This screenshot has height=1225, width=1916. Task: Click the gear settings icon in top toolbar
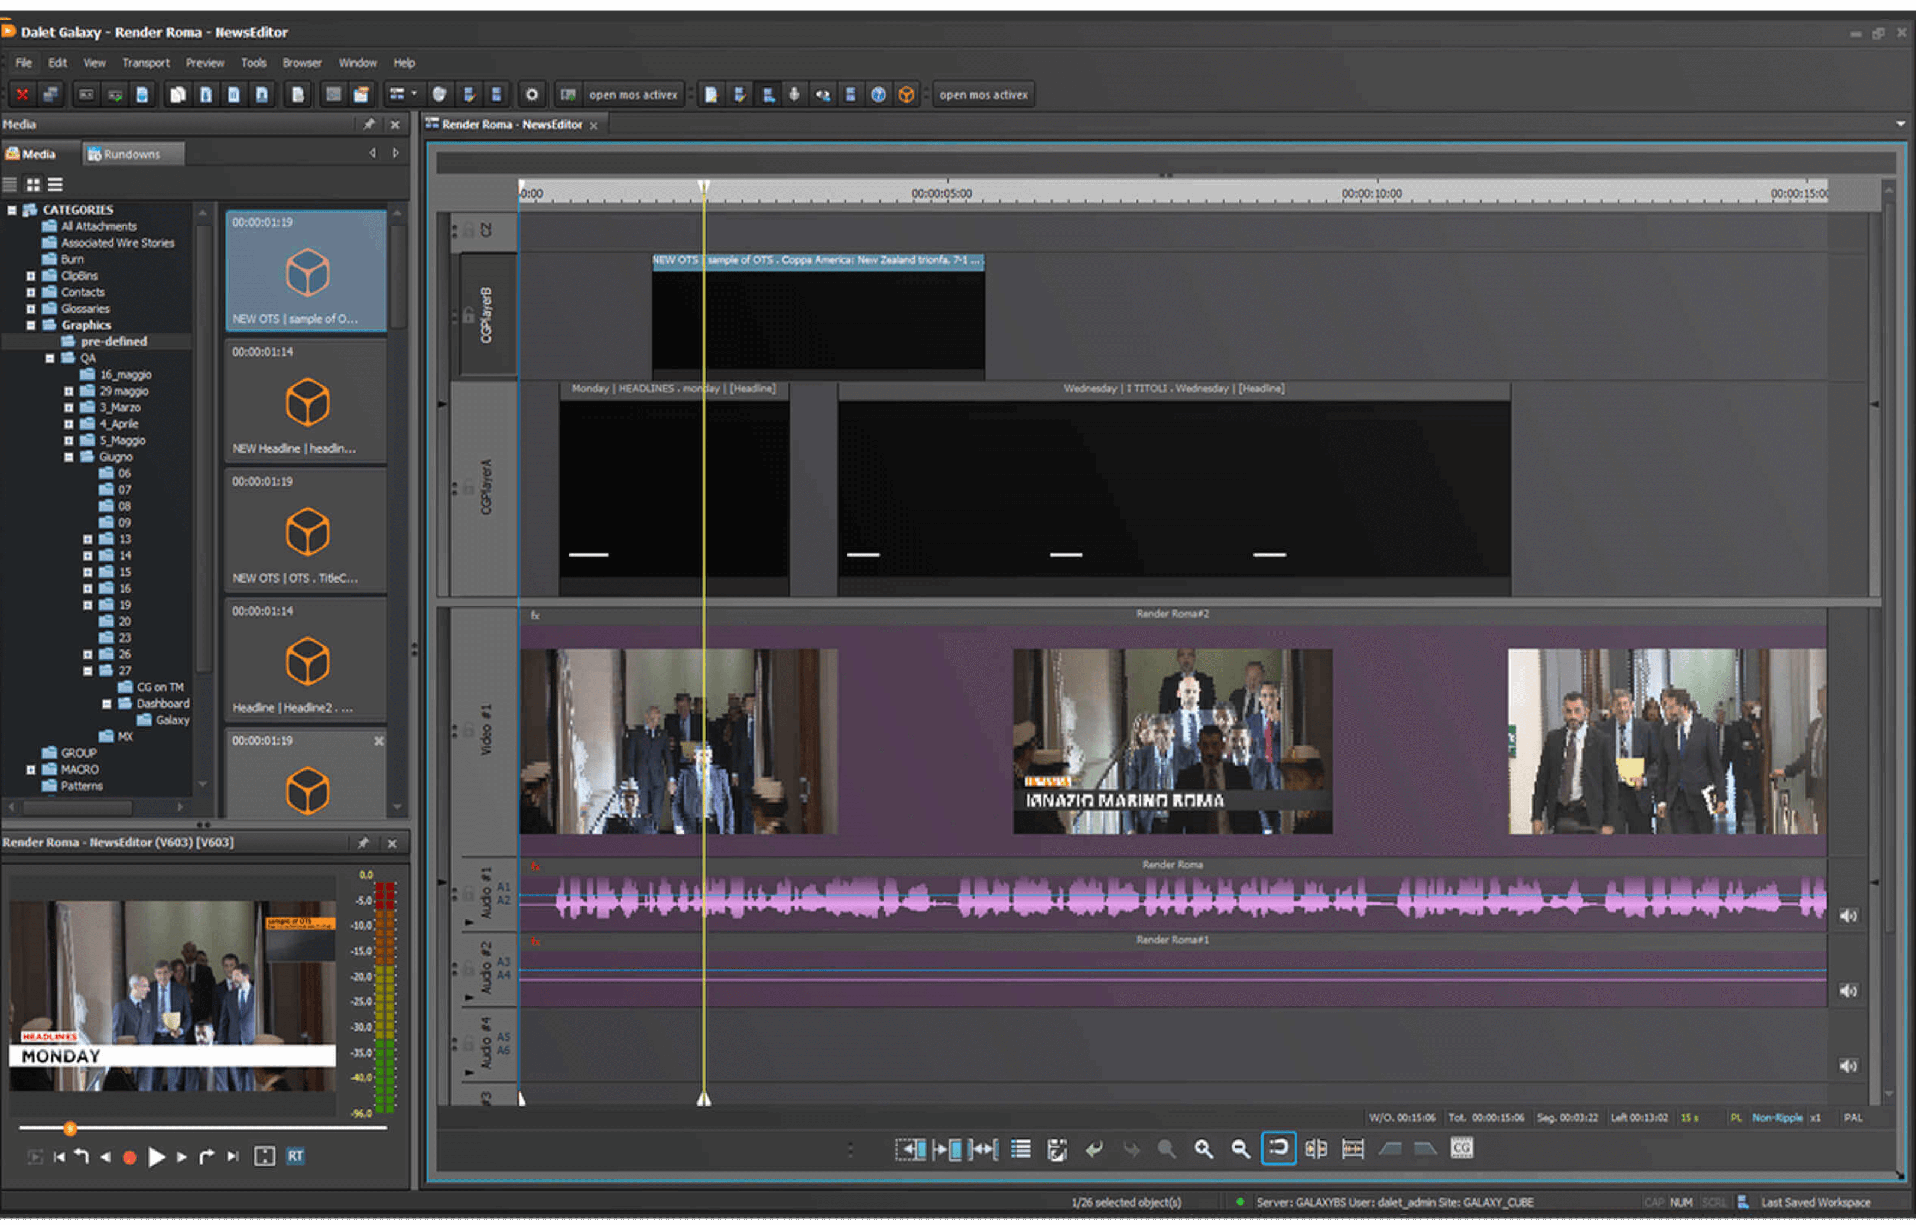pyautogui.click(x=531, y=95)
